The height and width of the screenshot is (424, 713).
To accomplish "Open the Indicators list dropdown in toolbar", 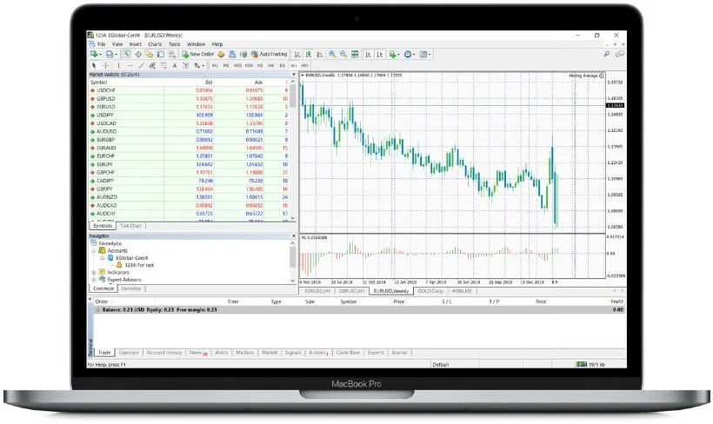I will (x=395, y=54).
